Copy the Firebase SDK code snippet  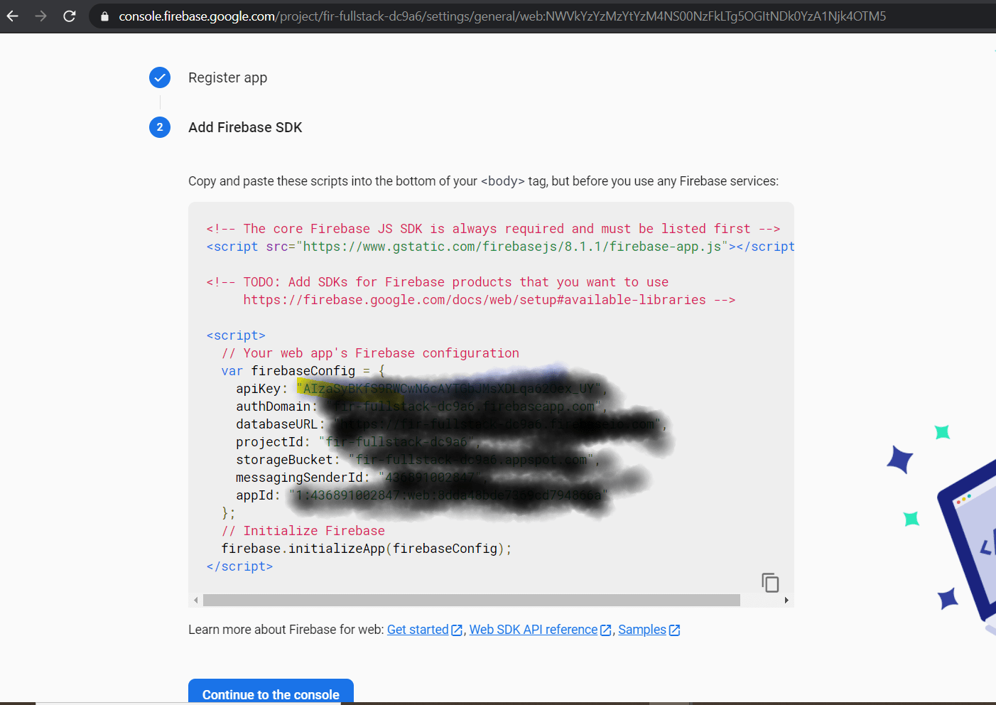770,582
